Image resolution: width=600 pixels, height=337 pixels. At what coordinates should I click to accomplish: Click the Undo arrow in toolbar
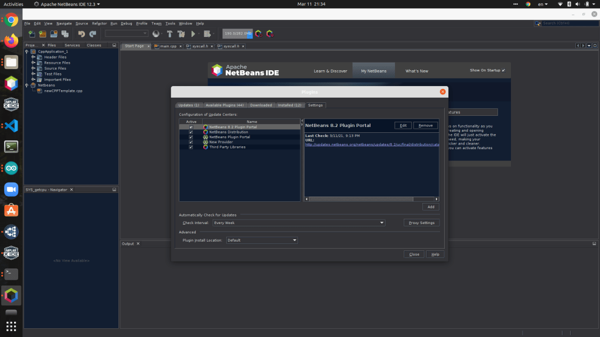click(81, 34)
